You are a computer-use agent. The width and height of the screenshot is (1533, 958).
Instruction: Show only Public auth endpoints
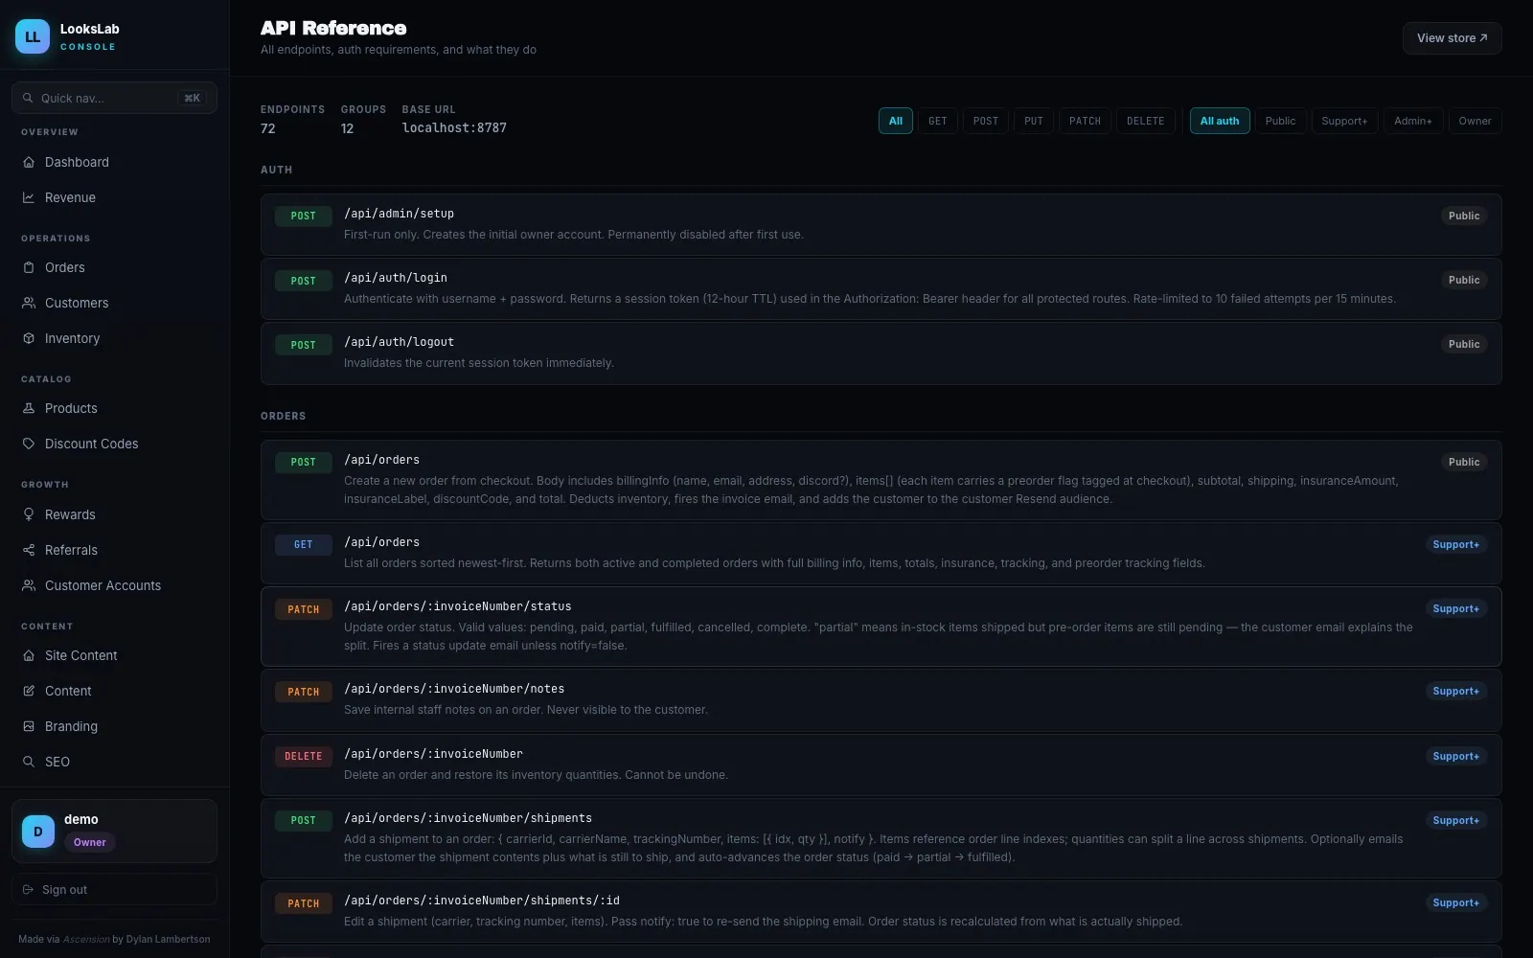click(x=1280, y=121)
